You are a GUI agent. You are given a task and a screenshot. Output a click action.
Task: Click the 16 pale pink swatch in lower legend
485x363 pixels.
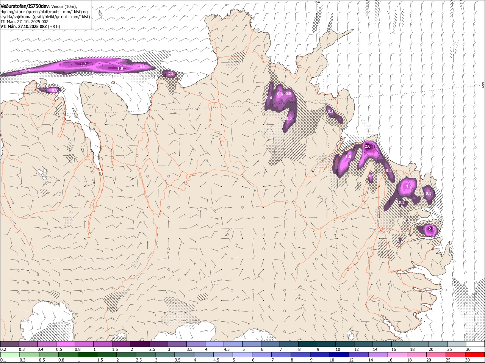tap(398, 355)
